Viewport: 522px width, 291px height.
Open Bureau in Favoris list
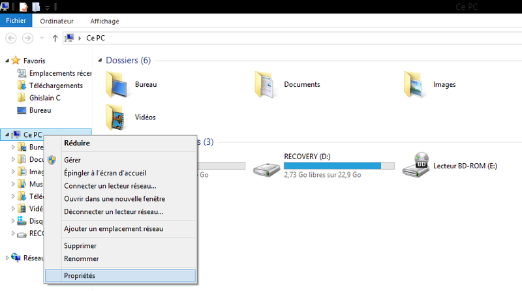(x=34, y=110)
